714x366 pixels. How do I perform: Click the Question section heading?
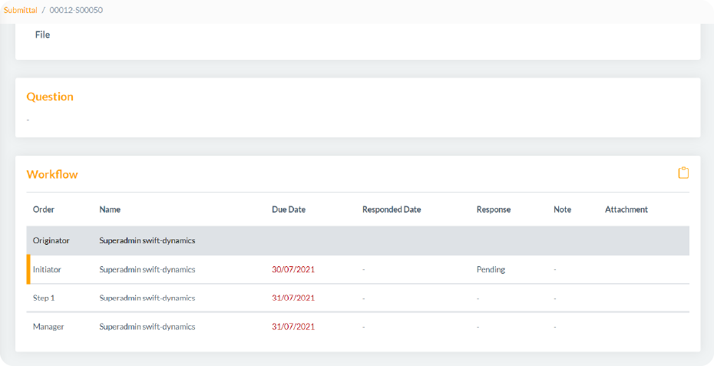[x=50, y=97]
